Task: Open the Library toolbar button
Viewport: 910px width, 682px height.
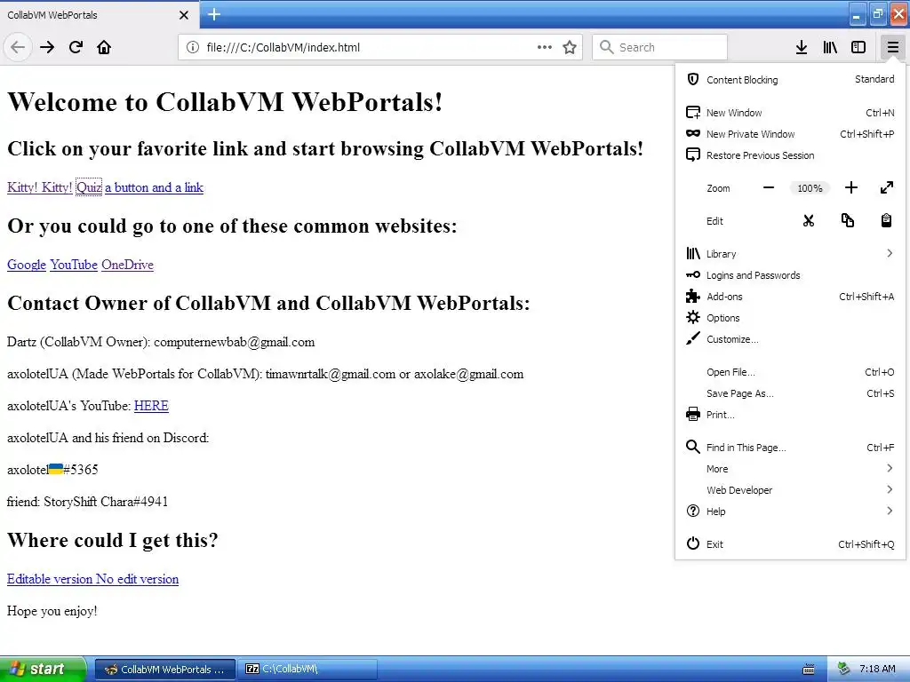Action: pyautogui.click(x=830, y=47)
